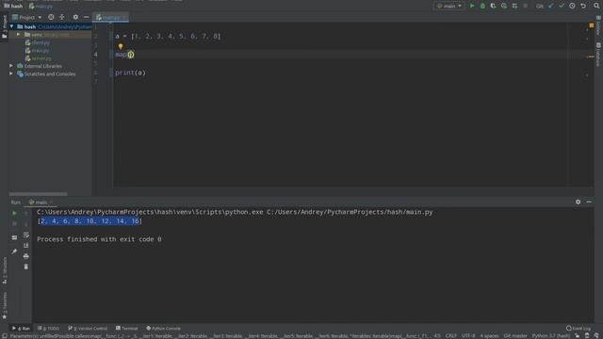Select main.py in project tree
Screen dimensions: 603x339
coord(38,50)
